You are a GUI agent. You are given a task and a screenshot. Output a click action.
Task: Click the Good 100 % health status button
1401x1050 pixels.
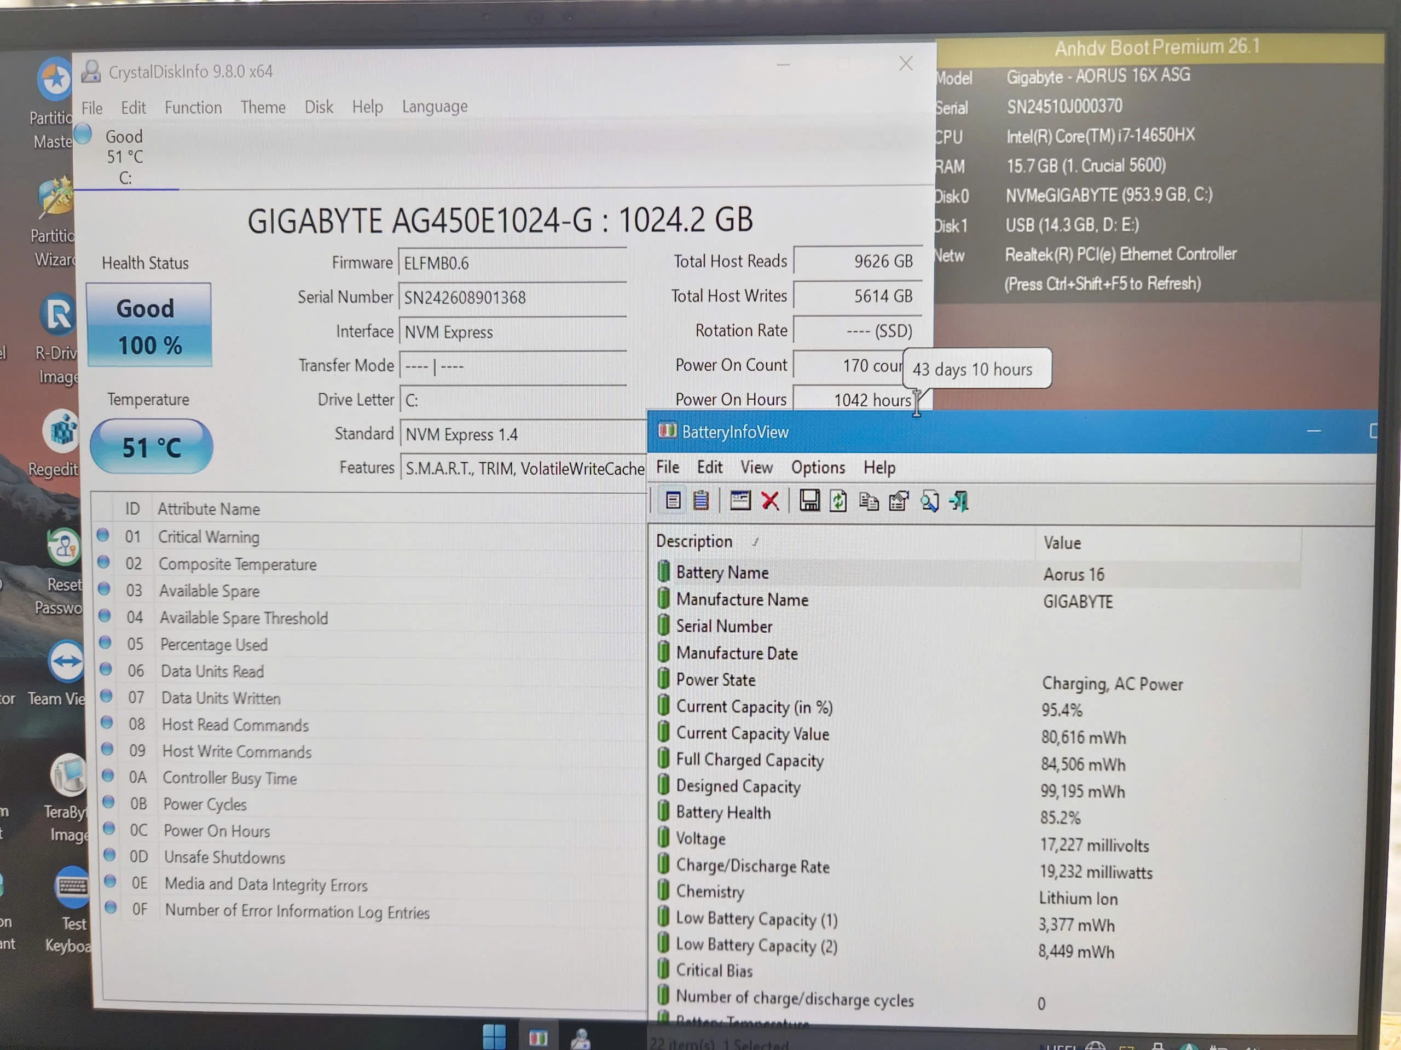[149, 325]
